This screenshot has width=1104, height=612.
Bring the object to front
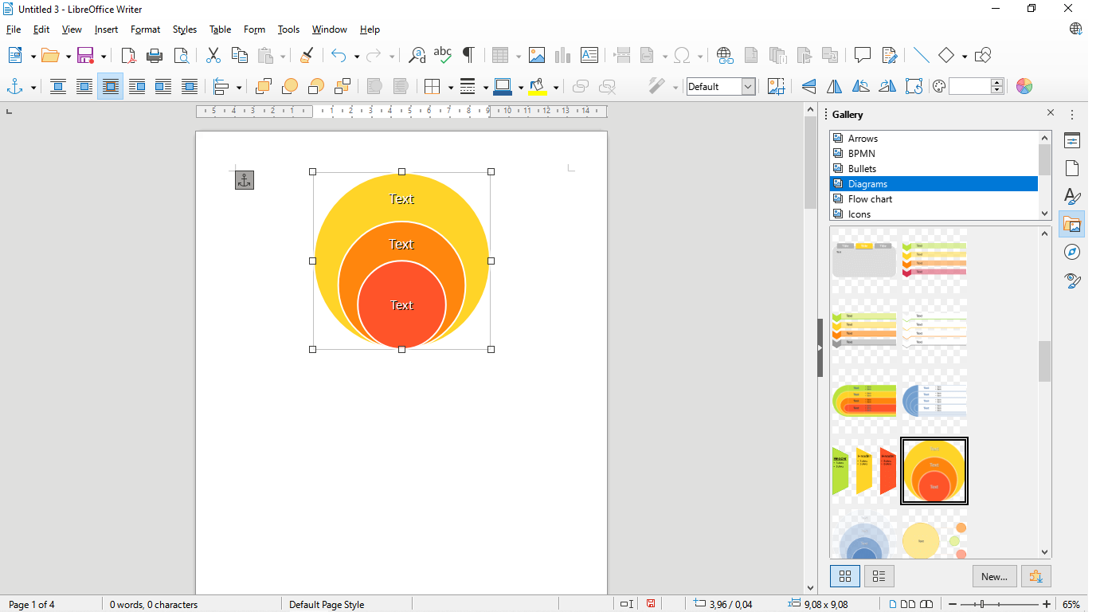[x=264, y=86]
